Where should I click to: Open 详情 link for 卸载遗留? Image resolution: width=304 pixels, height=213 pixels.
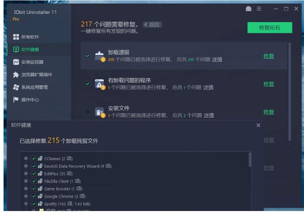[x=217, y=59]
